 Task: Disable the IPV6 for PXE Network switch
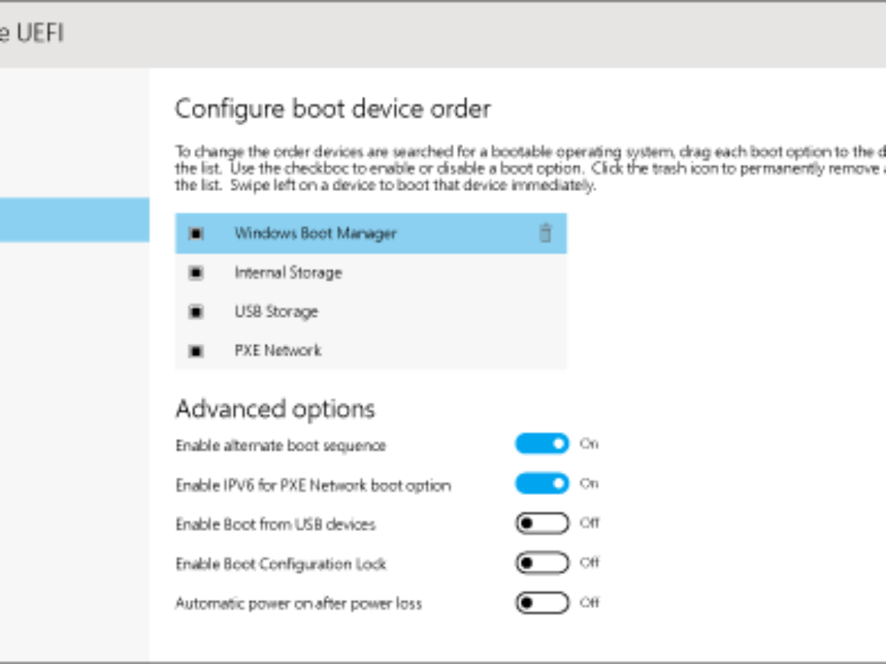(542, 483)
